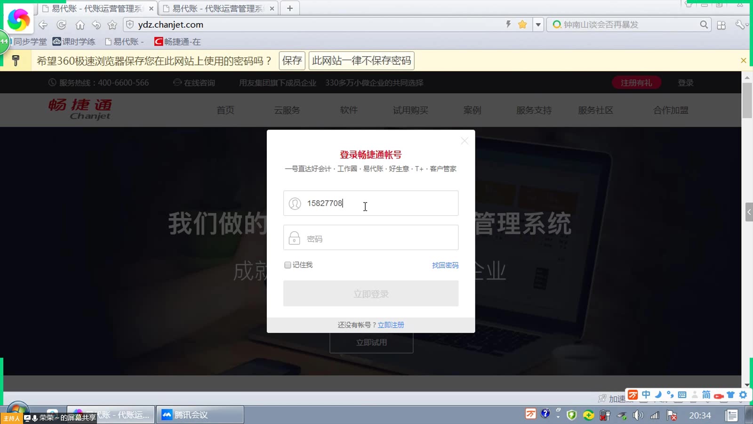The height and width of the screenshot is (424, 753).
Task: Click 在线咨询 link
Action: (x=194, y=83)
